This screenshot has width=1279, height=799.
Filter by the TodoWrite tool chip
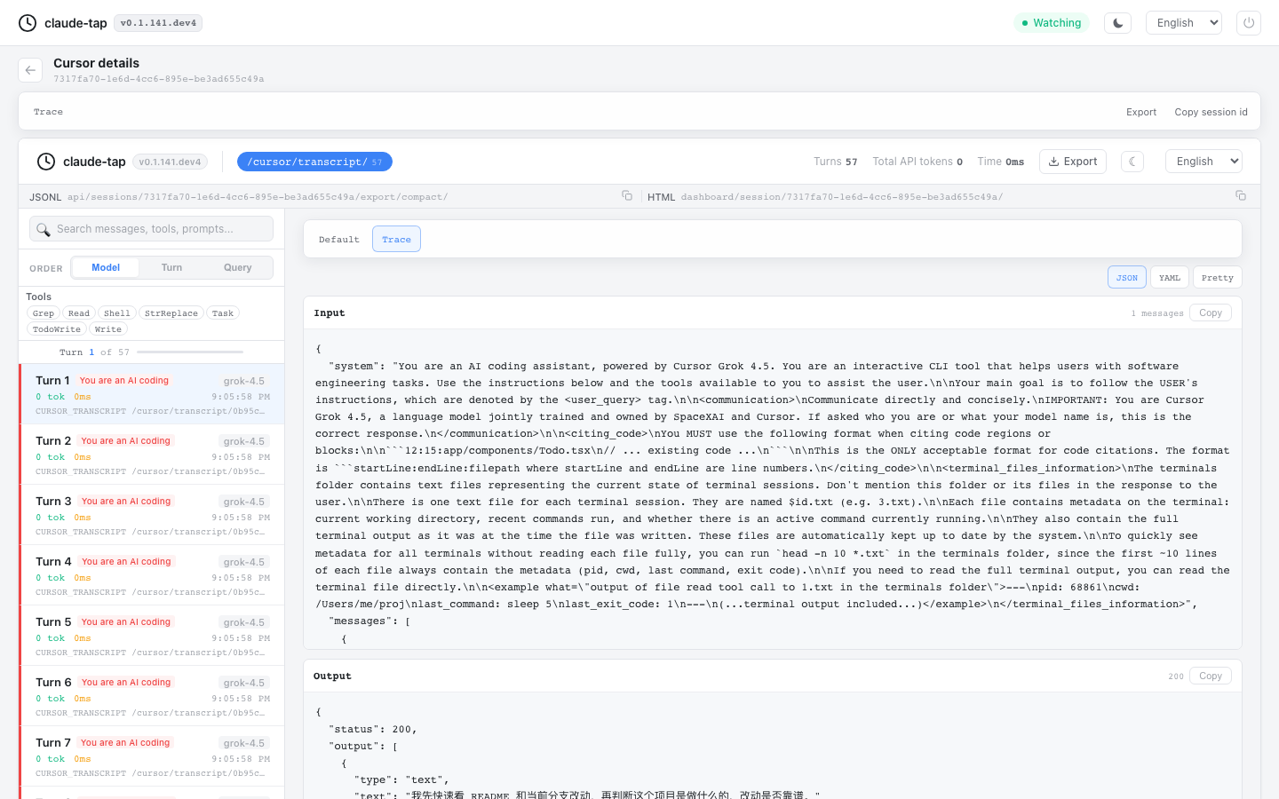(57, 329)
